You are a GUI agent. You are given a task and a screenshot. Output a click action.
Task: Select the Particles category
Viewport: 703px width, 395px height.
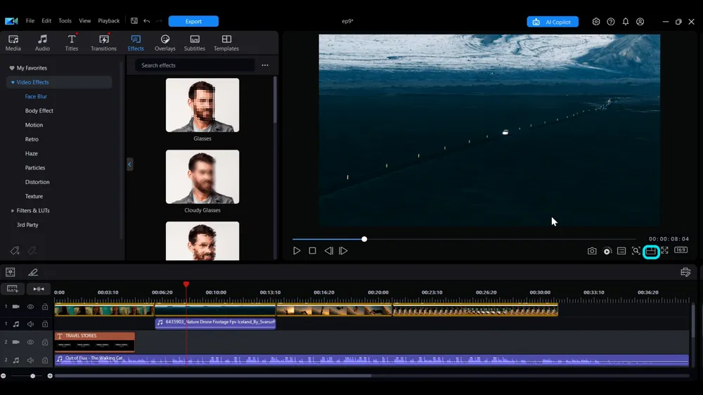pos(35,168)
